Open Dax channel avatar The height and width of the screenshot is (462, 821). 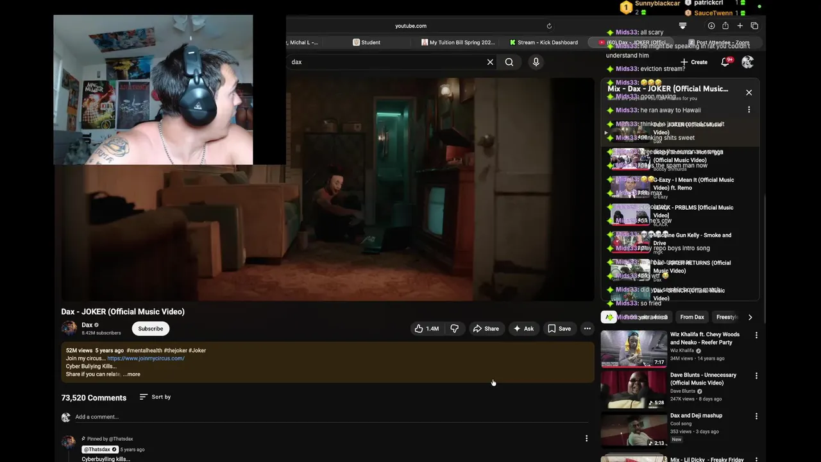point(69,329)
